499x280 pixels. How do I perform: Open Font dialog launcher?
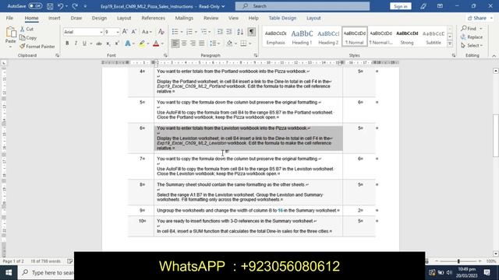tap(165, 55)
